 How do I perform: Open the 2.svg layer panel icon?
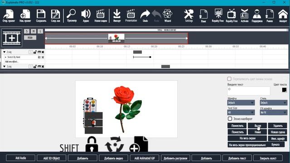(x=39, y=52)
